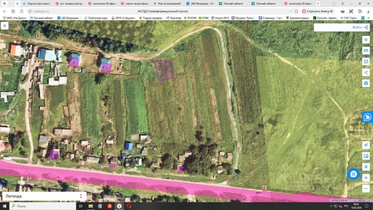Click Спросить Алису AI button
This screenshot has height=210, width=373.
coord(318,11)
